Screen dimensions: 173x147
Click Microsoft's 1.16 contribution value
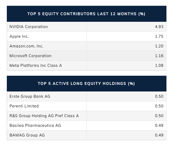pos(159,56)
